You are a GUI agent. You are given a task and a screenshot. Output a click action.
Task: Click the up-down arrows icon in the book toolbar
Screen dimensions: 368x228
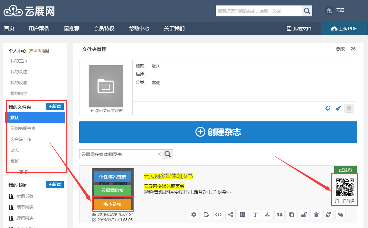coord(279,215)
